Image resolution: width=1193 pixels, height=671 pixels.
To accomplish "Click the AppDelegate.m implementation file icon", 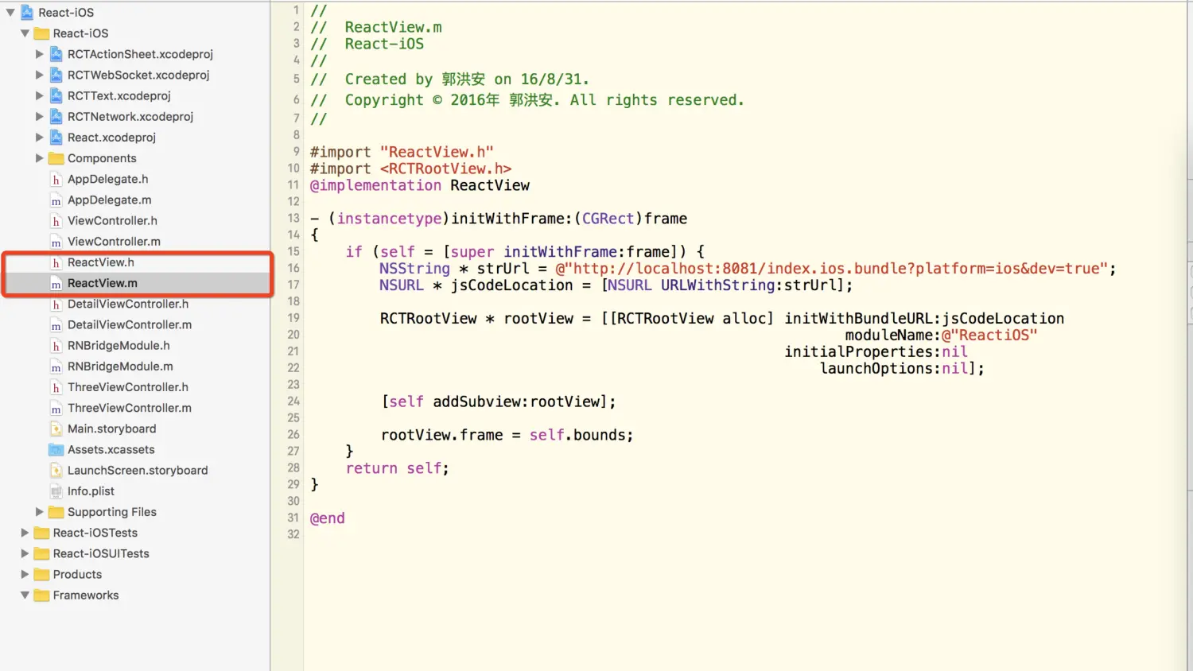I will [x=56, y=200].
